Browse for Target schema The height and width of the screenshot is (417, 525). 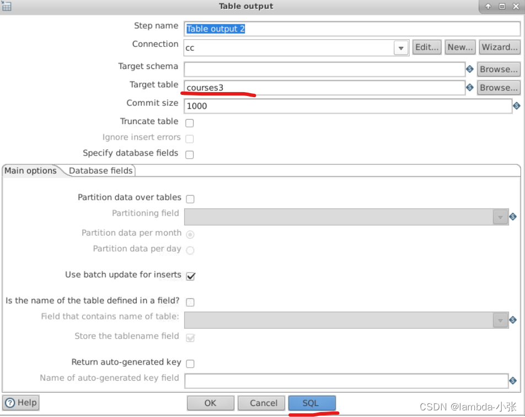tap(499, 69)
